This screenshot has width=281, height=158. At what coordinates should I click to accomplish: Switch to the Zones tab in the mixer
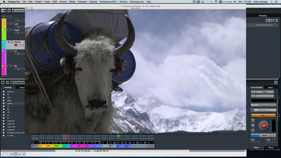22,87
